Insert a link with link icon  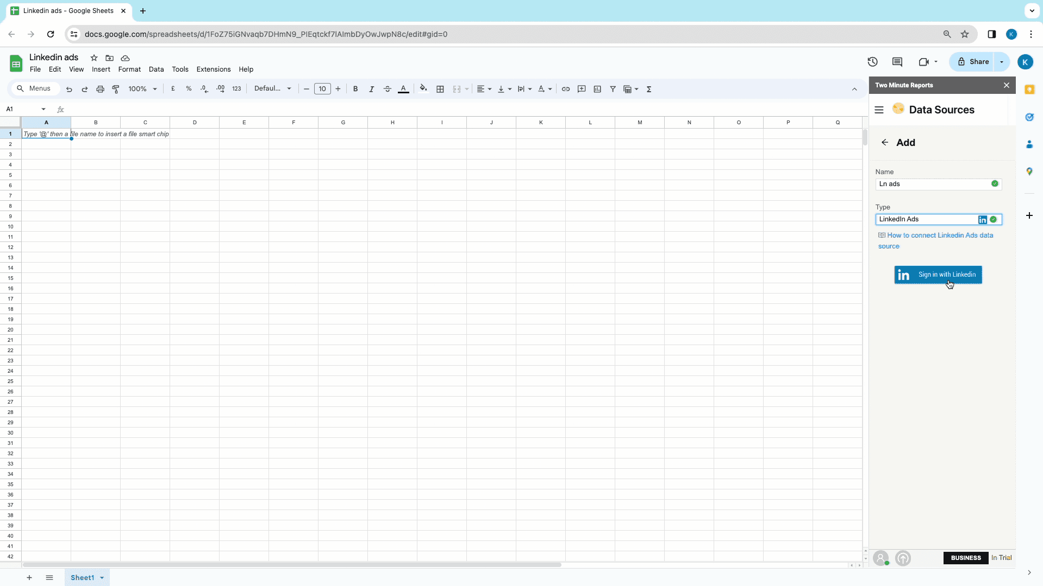[566, 89]
